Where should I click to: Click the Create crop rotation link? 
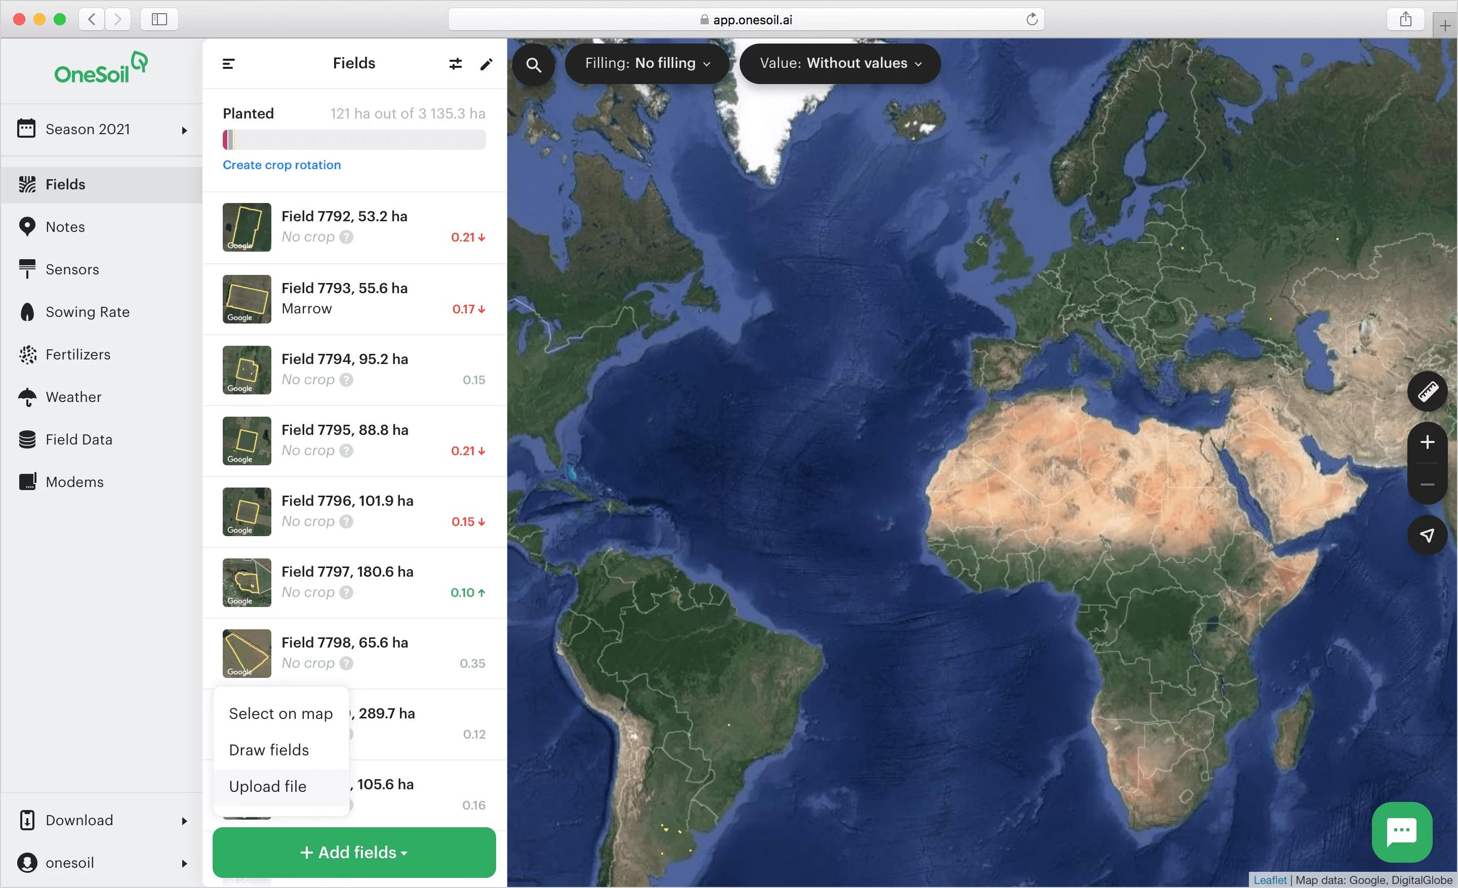tap(281, 165)
